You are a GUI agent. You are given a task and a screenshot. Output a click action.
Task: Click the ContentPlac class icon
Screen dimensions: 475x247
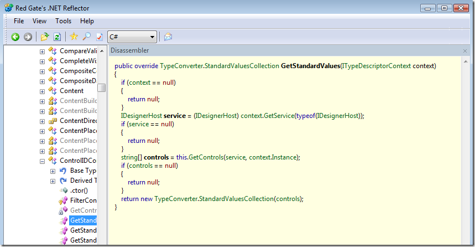click(x=53, y=131)
